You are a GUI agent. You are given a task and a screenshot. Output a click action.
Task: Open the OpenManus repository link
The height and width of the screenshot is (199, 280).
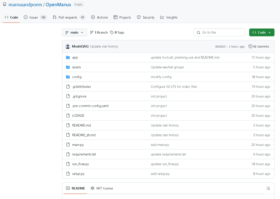coord(58,5)
